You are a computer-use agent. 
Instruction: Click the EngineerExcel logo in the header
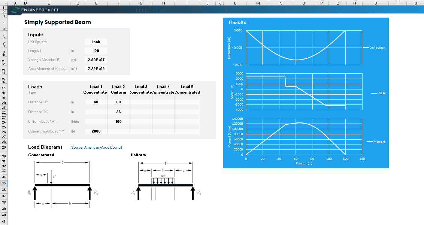pos(35,10)
